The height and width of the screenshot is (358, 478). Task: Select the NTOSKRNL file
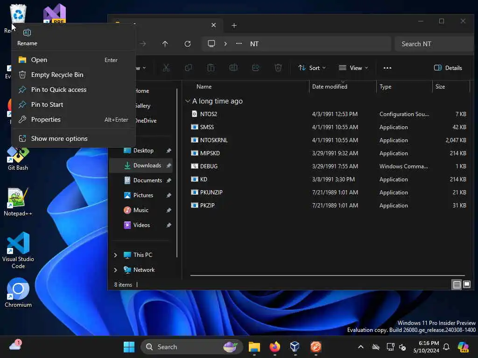pos(329,140)
